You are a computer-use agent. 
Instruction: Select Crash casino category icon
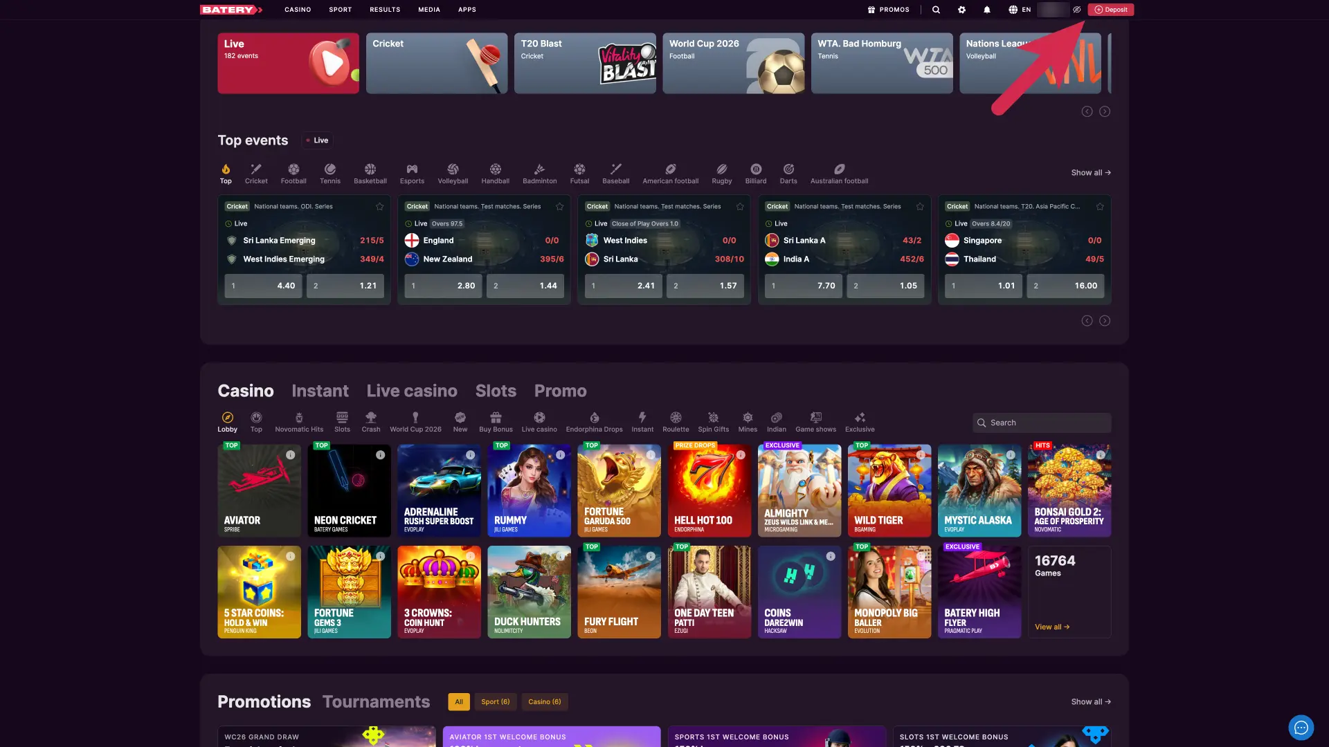(371, 423)
